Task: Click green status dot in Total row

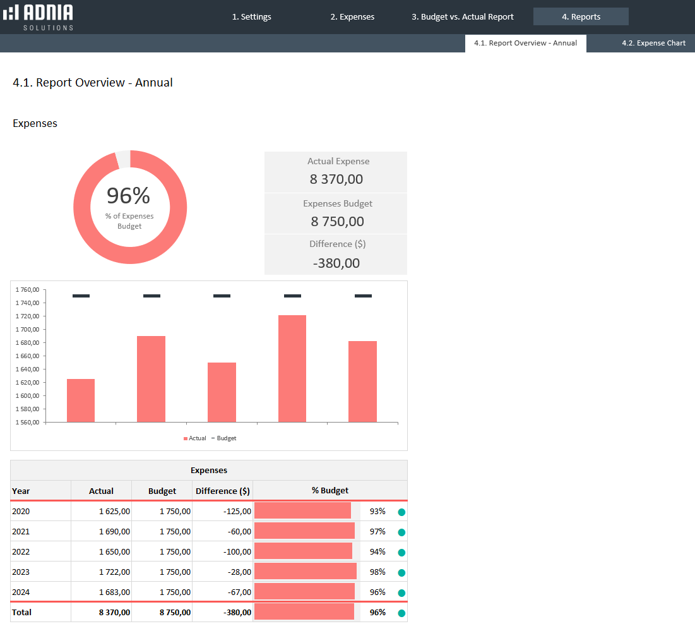Action: tap(401, 613)
